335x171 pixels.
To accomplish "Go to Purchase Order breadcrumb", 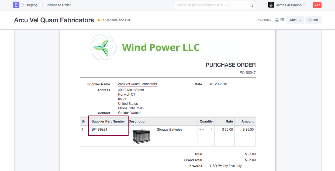I will 58,5.
